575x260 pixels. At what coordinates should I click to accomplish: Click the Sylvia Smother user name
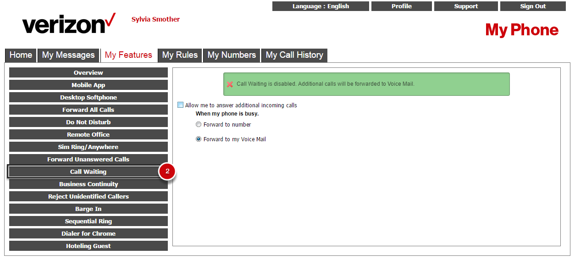pyautogui.click(x=155, y=19)
